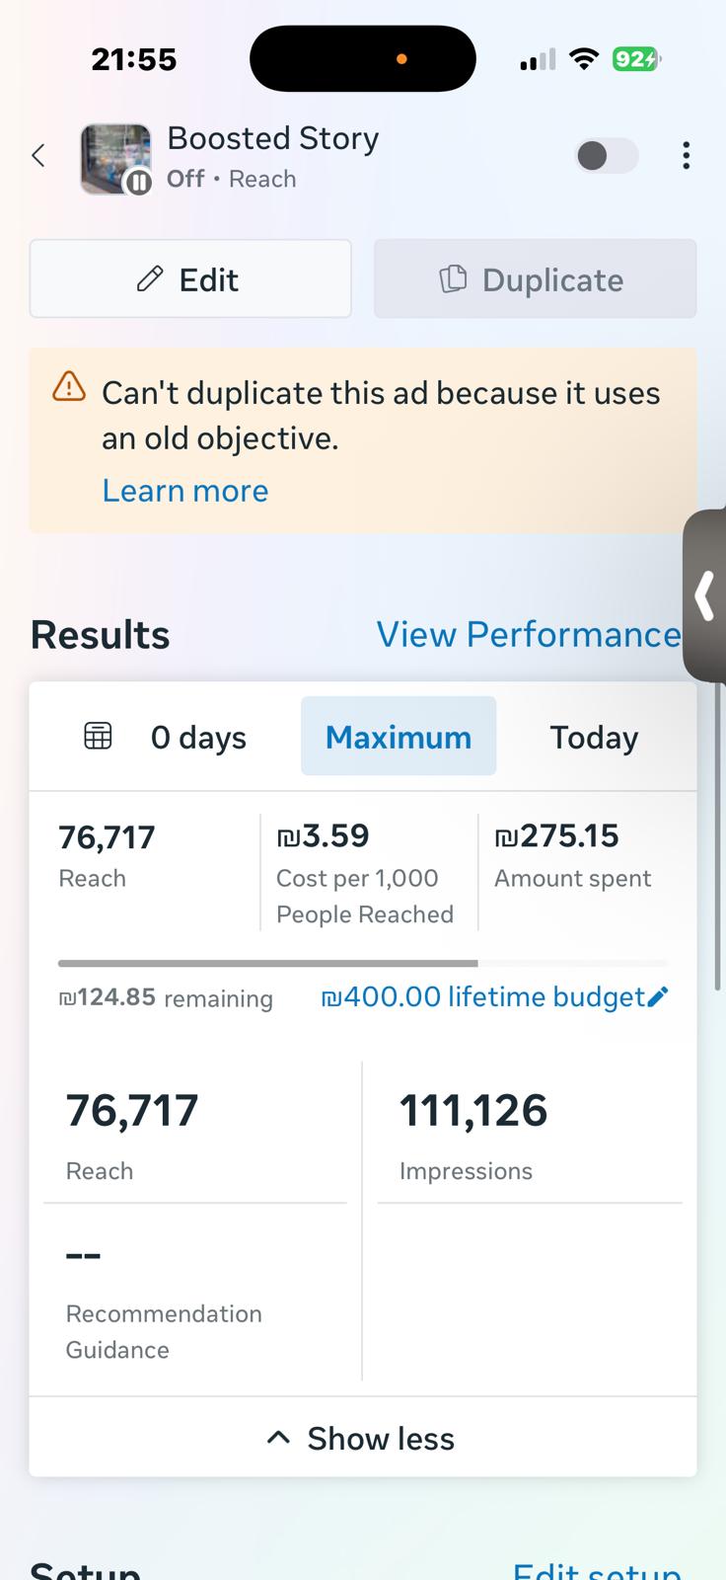Select the 0 days date range
The width and height of the screenshot is (726, 1580).
[x=198, y=738]
